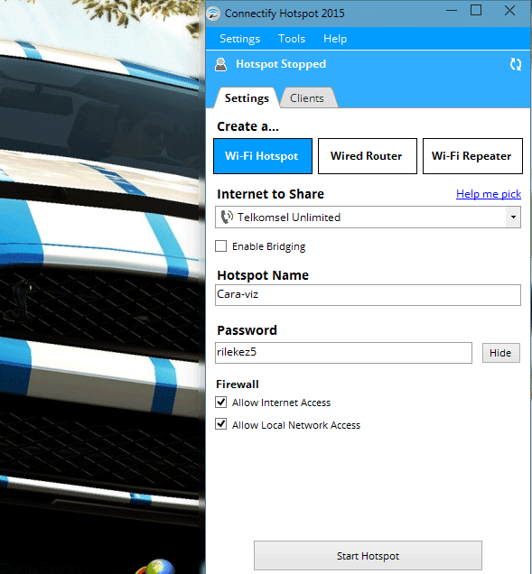Start Hotspot button
Image resolution: width=532 pixels, height=574 pixels.
click(368, 556)
